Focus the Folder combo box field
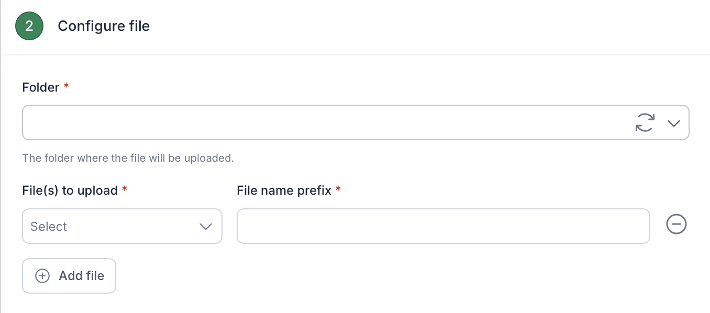 click(325, 123)
